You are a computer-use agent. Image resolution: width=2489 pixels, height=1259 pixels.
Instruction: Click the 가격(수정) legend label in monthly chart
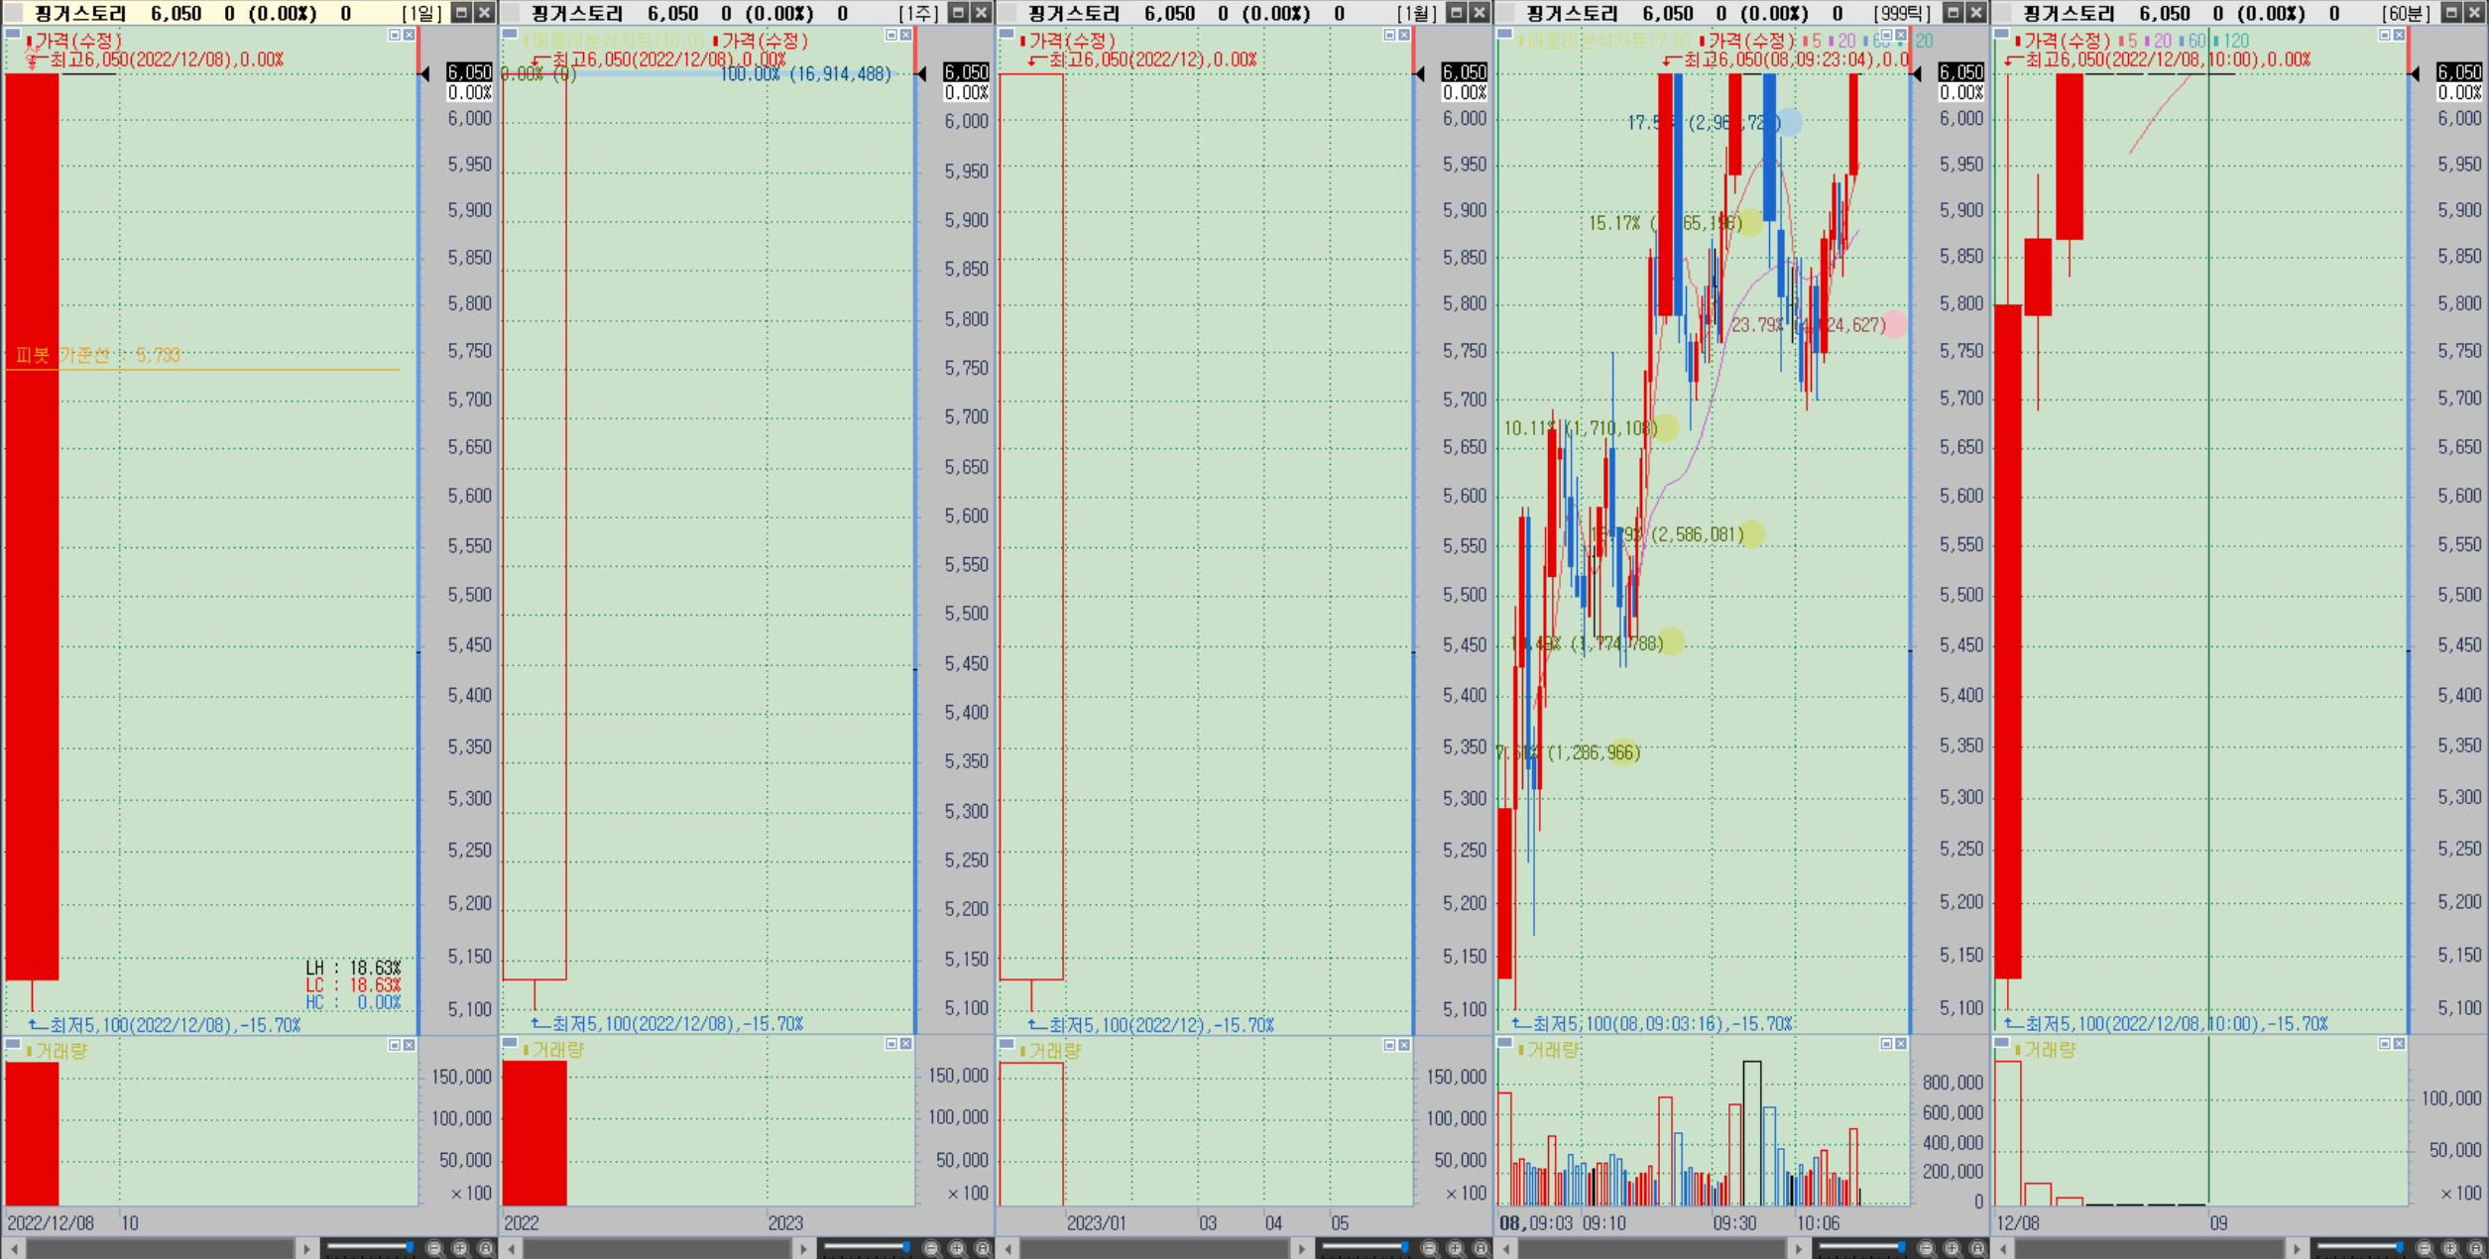[x=1072, y=41]
